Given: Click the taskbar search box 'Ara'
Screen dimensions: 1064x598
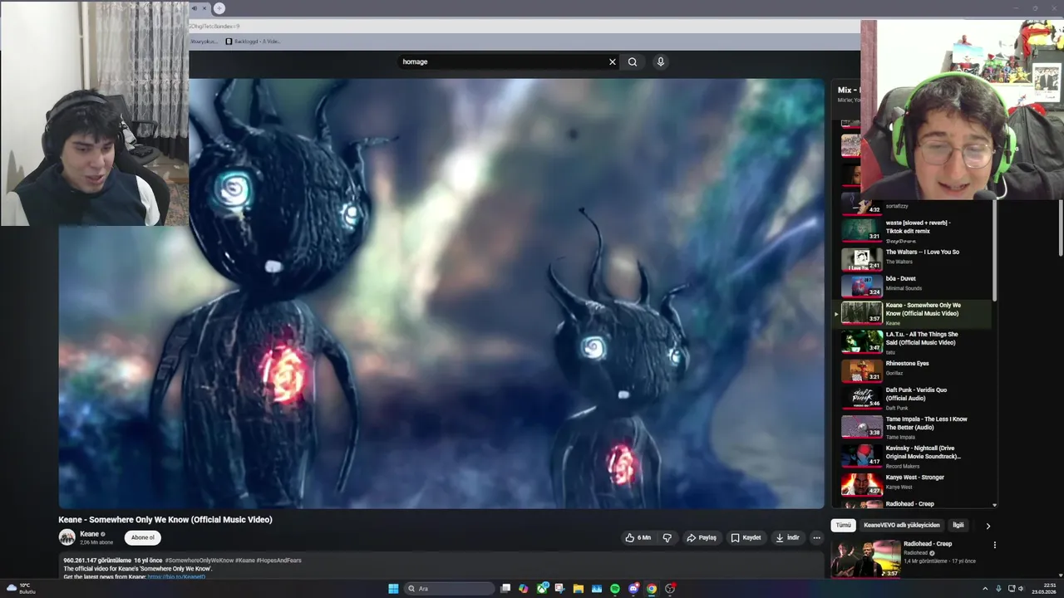Looking at the screenshot, I should click(448, 589).
